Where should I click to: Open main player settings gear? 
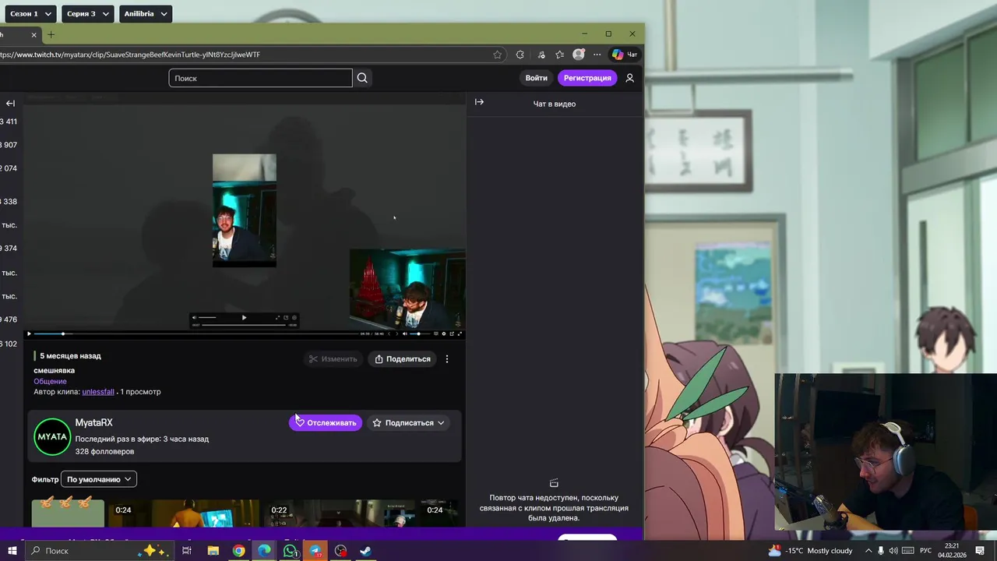point(444,333)
